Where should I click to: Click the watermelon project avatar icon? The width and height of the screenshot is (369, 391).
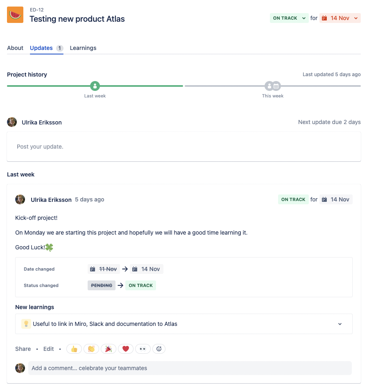pos(15,15)
